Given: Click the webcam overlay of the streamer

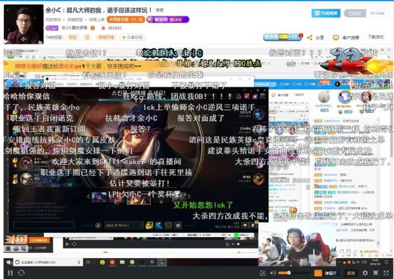Looking at the screenshot, I should pos(297,244).
